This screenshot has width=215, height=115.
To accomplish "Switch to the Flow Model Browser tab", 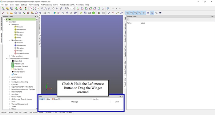I will (1, 24).
